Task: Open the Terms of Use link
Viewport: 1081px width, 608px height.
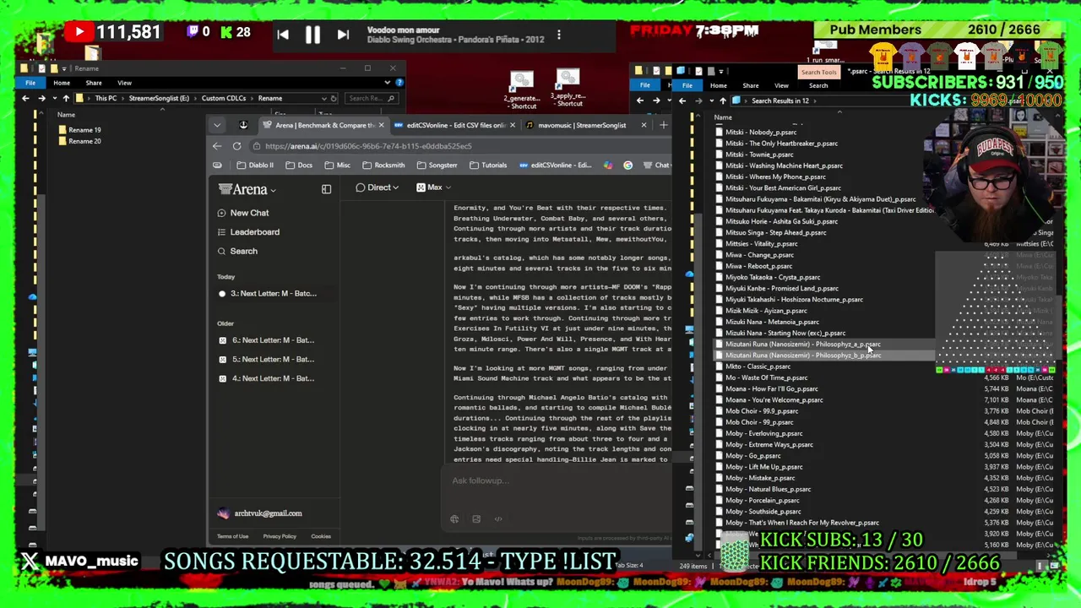Action: pos(232,536)
